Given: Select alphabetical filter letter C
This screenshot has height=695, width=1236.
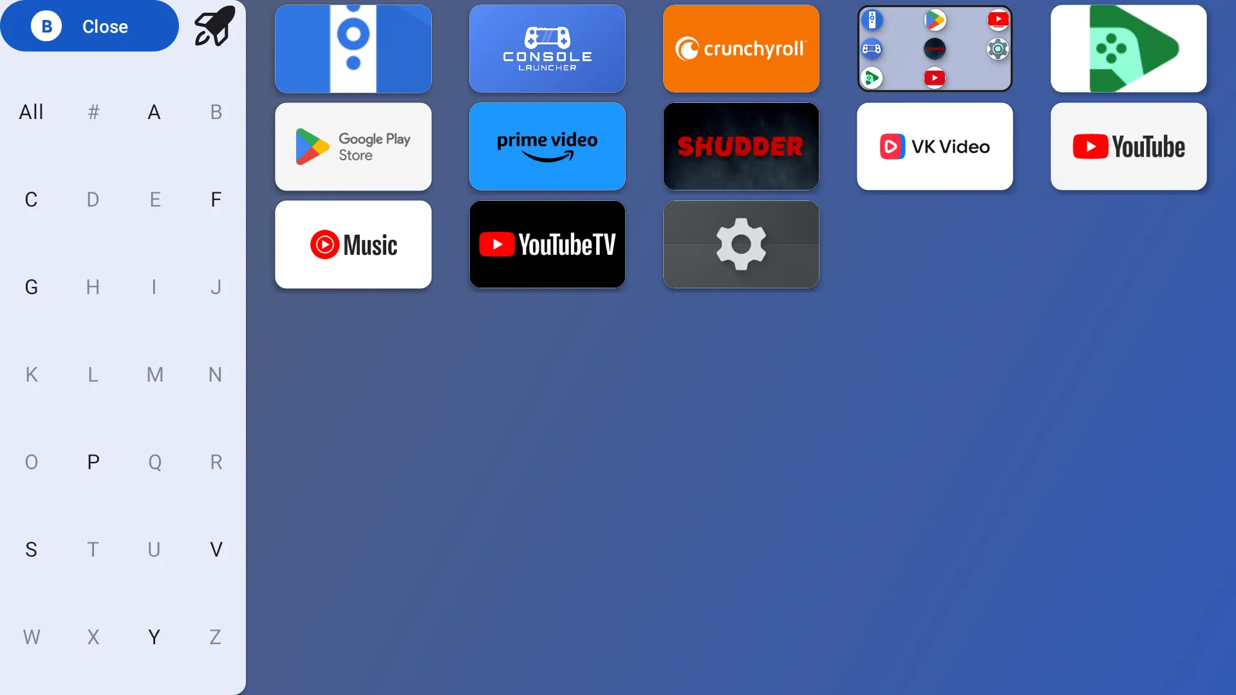Looking at the screenshot, I should point(30,199).
